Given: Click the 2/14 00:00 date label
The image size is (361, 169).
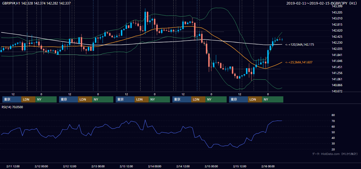Looking at the screenshot, I should click(155, 166).
